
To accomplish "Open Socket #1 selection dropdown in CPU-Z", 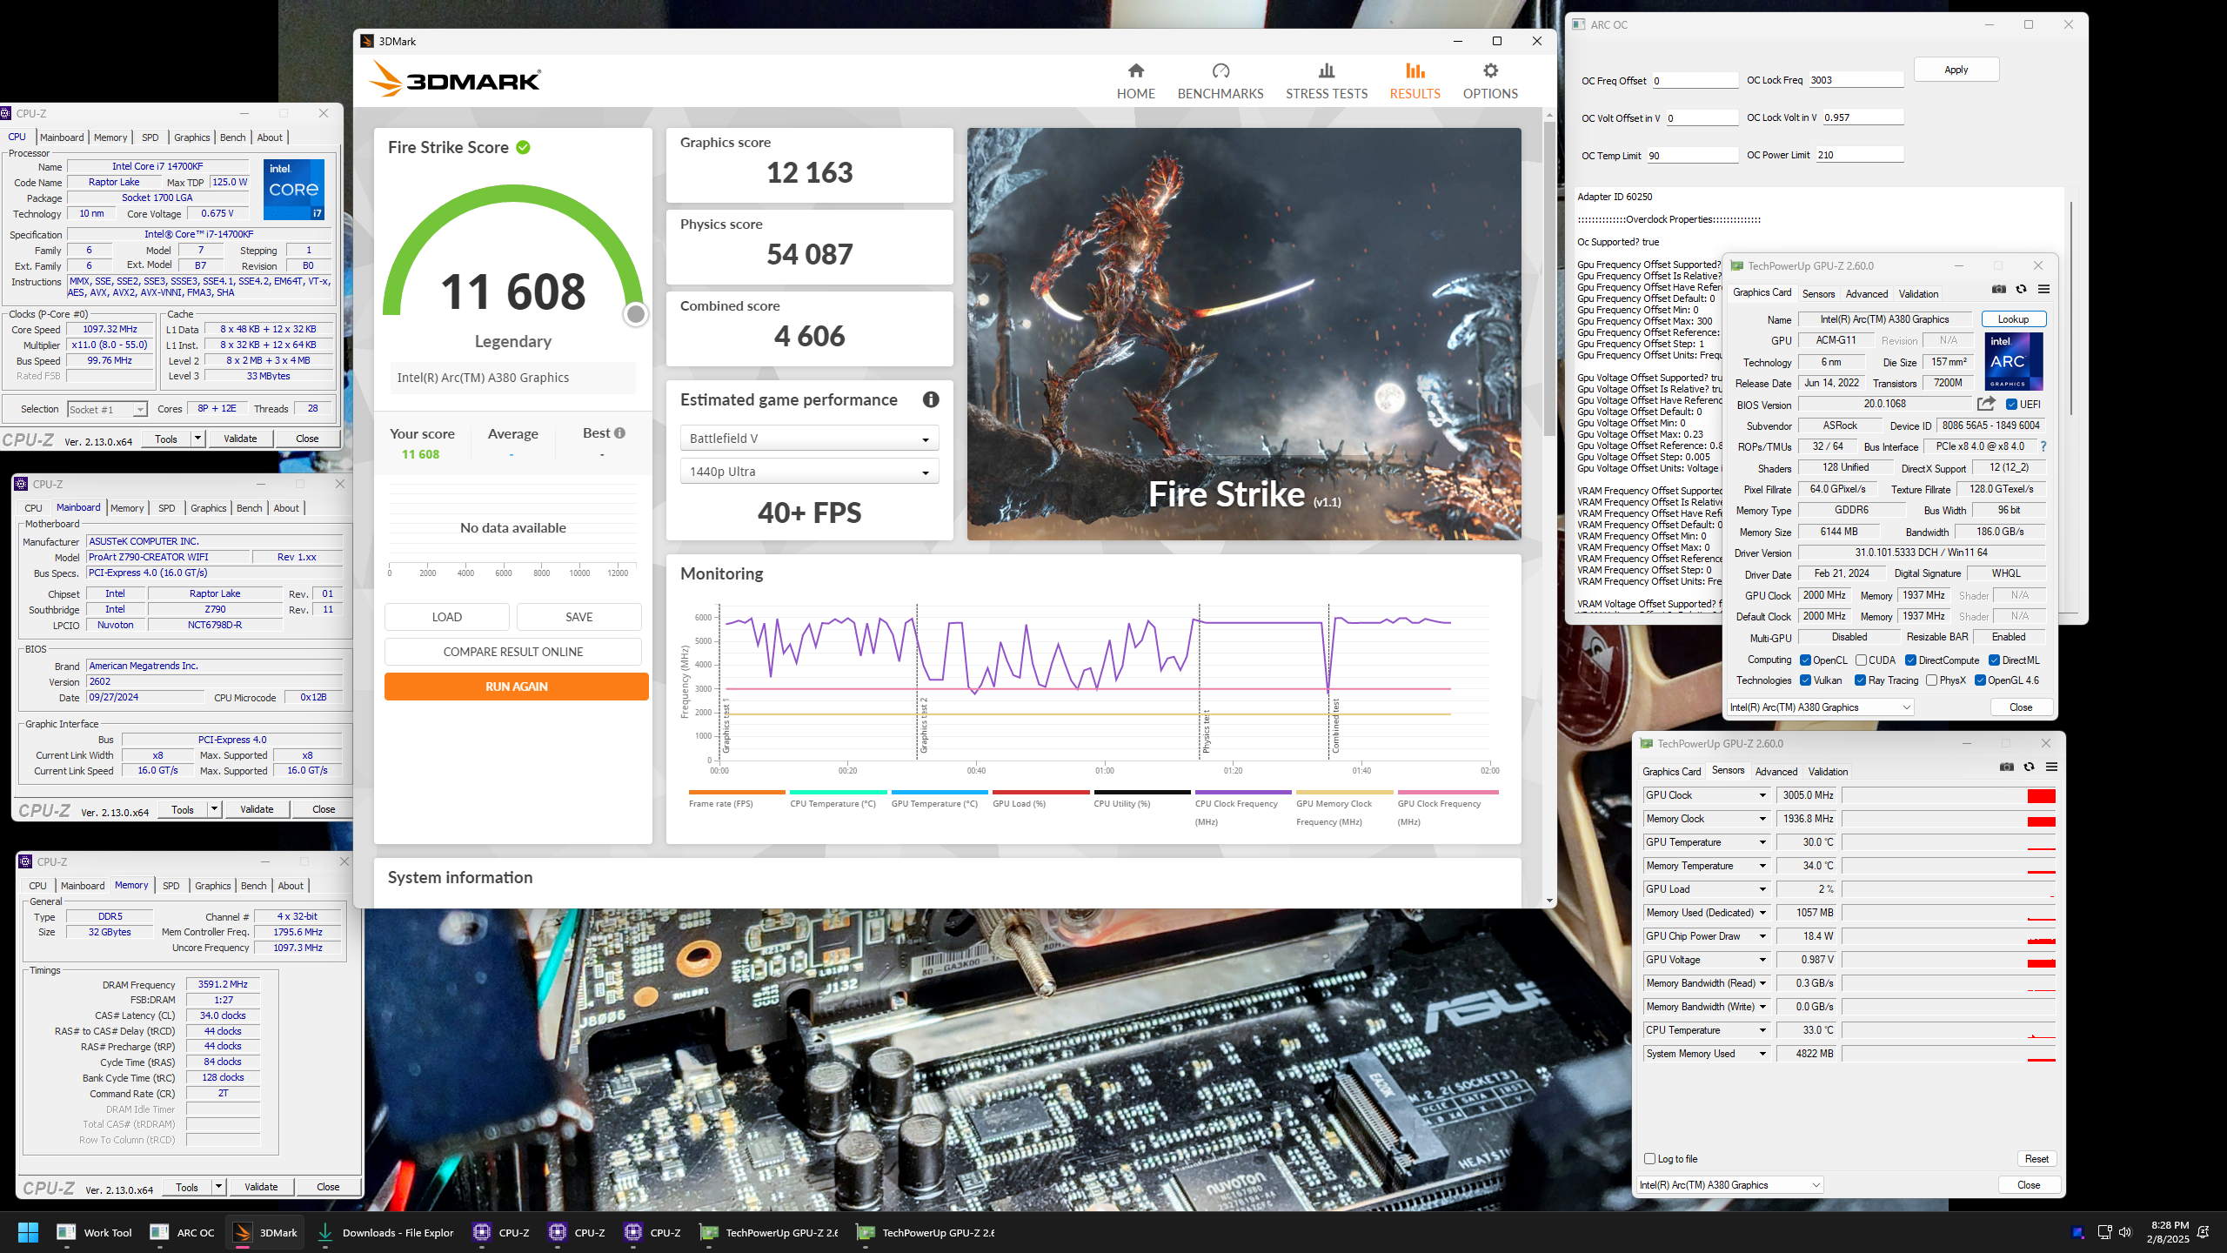I will [x=106, y=409].
